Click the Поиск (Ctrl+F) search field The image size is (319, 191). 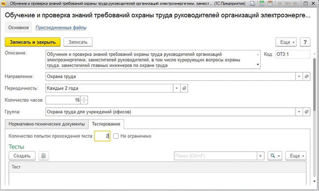(216, 156)
